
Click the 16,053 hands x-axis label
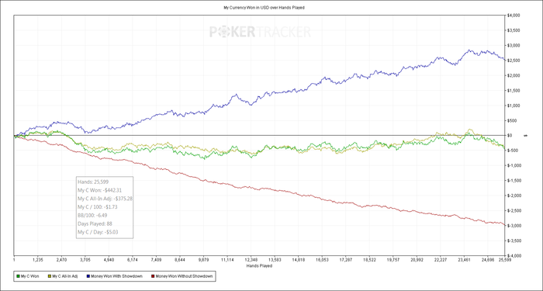coord(322,260)
